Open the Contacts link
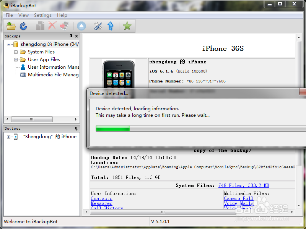The image size is (306, 229). [101, 198]
